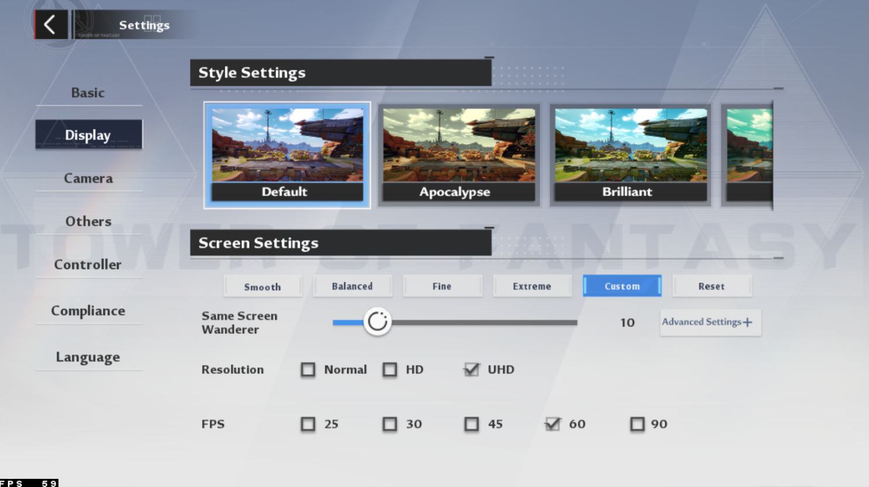Image resolution: width=869 pixels, height=487 pixels.
Task: Click the Reset button
Action: (712, 286)
